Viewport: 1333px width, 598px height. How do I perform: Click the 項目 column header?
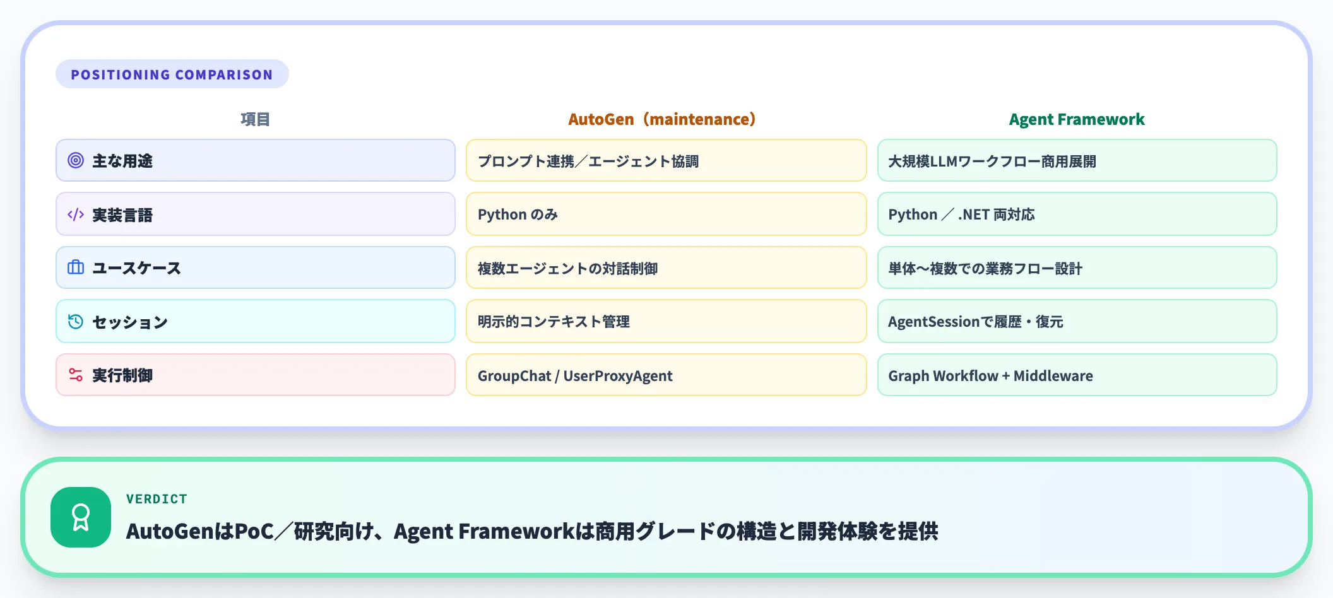coord(255,119)
